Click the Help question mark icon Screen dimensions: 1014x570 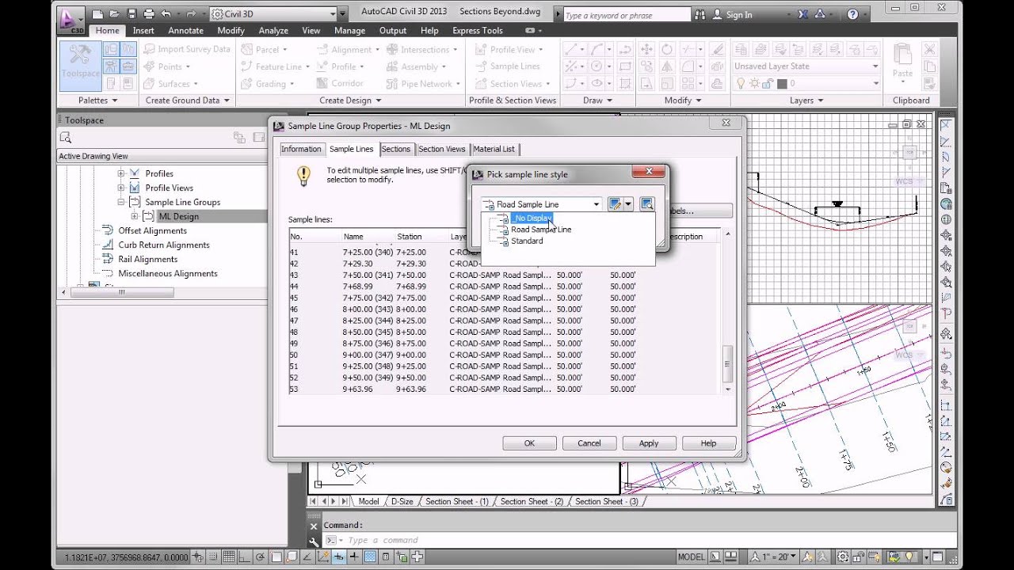click(x=852, y=14)
